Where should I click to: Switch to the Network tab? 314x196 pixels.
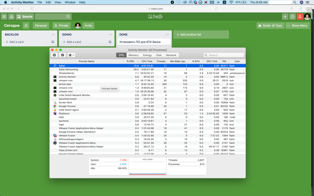(171, 55)
